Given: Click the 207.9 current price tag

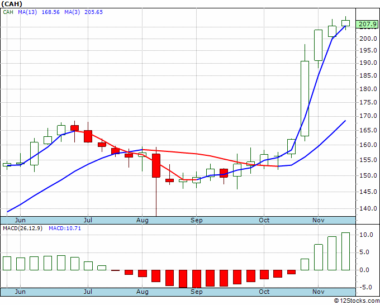Looking at the screenshot, I should click(367, 24).
